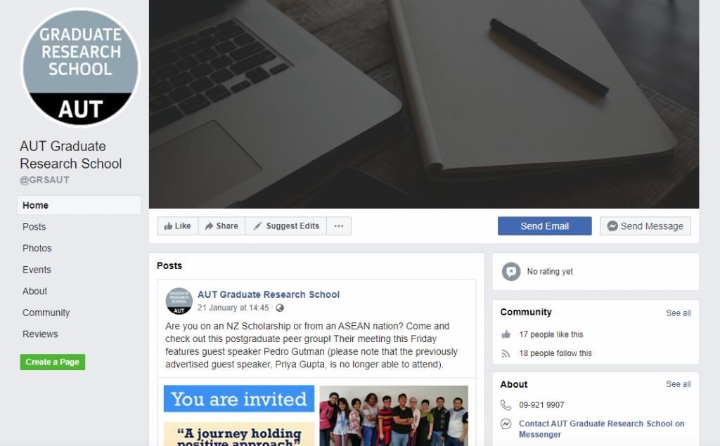Click the green Create a Page button
Image resolution: width=720 pixels, height=446 pixels.
point(52,362)
